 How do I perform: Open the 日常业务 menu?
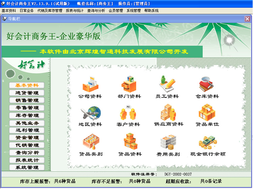tap(27, 11)
